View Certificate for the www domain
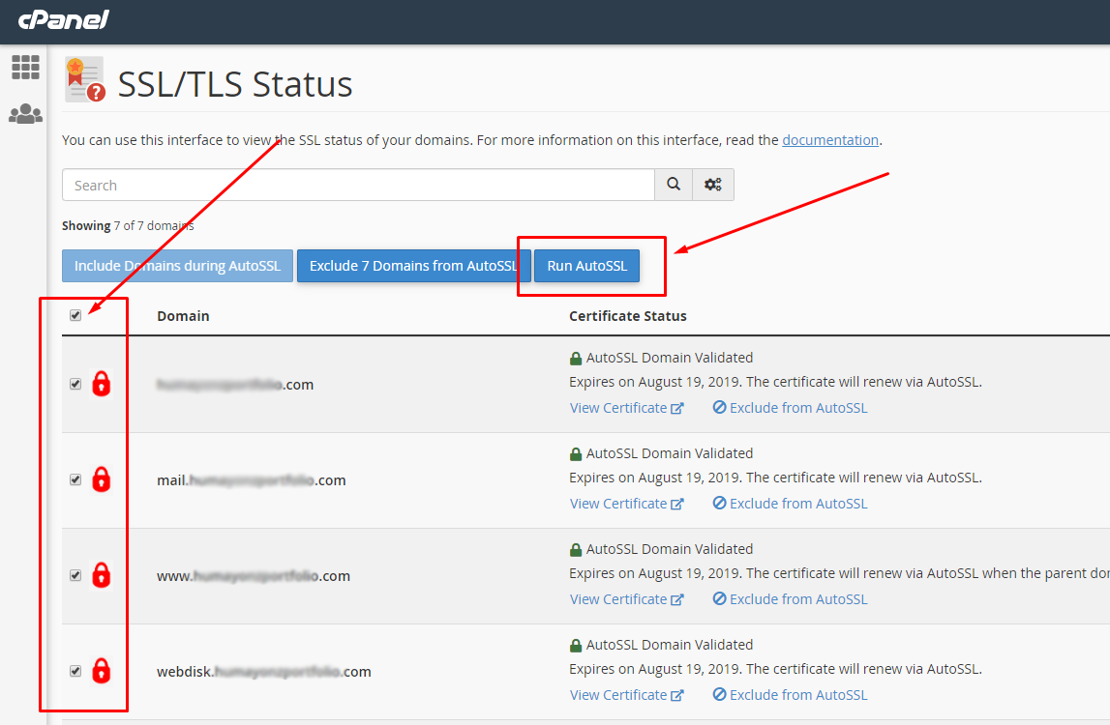 pyautogui.click(x=626, y=599)
